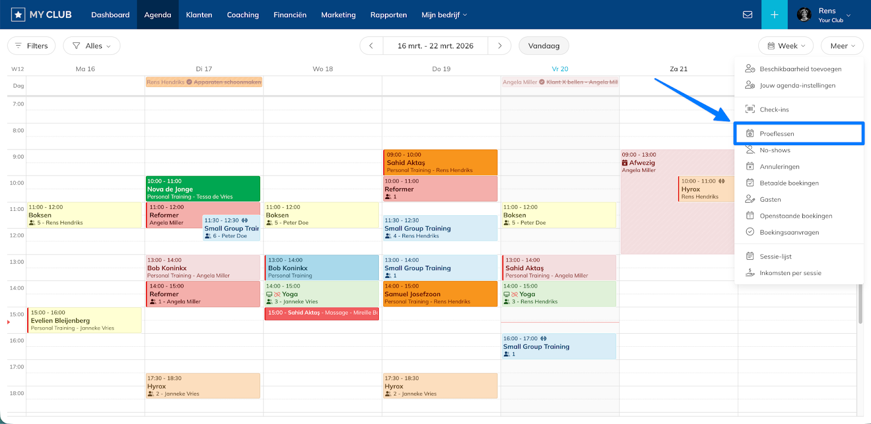Screen dimensions: 871x424
Task: Open the Week view dropdown
Action: point(786,46)
